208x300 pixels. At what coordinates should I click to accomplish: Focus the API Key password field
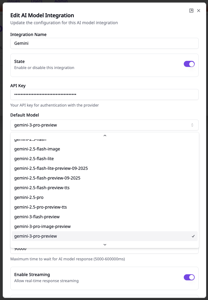pos(104,94)
